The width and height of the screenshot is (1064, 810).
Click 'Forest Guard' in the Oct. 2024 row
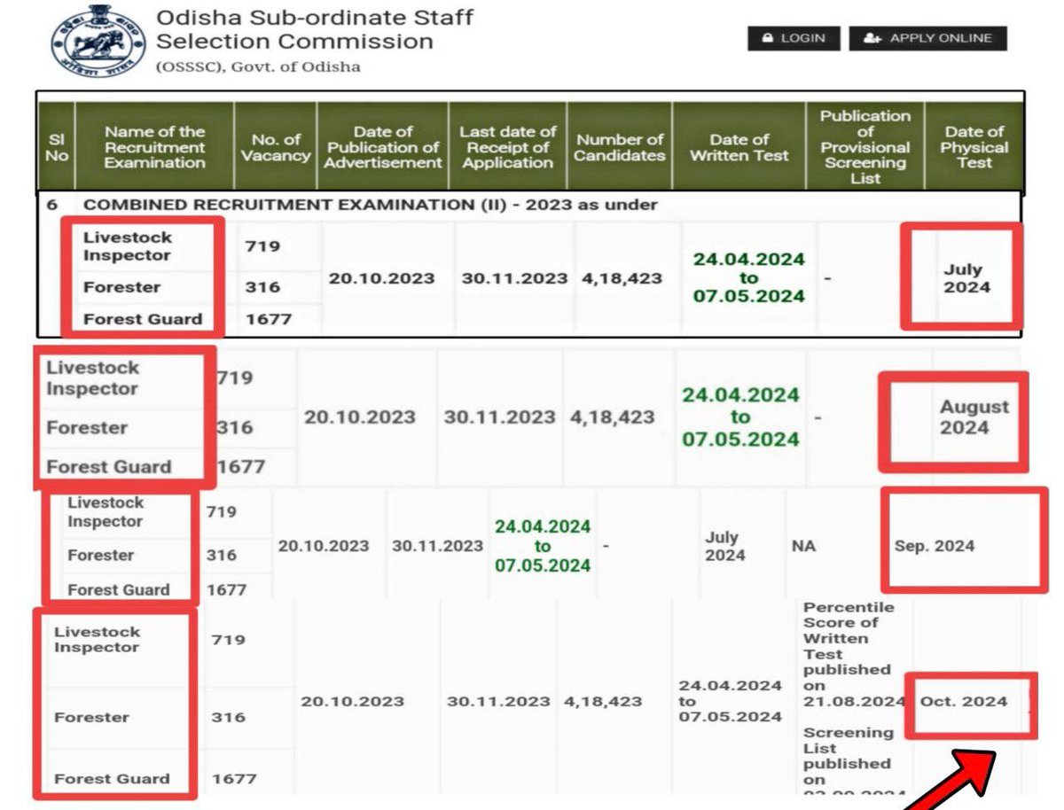(x=112, y=779)
